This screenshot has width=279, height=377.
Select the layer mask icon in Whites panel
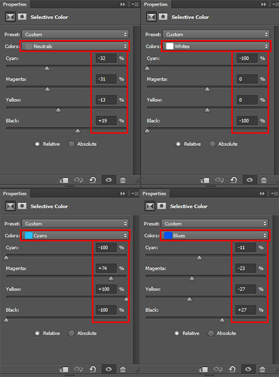click(163, 17)
